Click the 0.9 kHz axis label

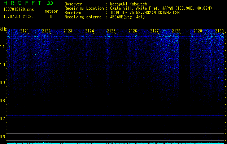coord(3,83)
